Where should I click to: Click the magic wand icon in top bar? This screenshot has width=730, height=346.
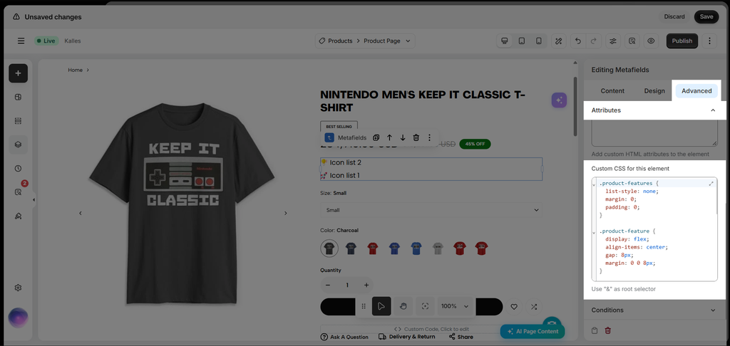(x=559, y=41)
